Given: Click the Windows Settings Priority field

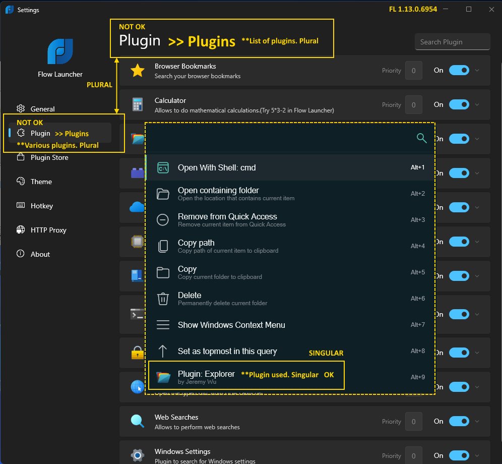Looking at the screenshot, I should click(x=414, y=455).
